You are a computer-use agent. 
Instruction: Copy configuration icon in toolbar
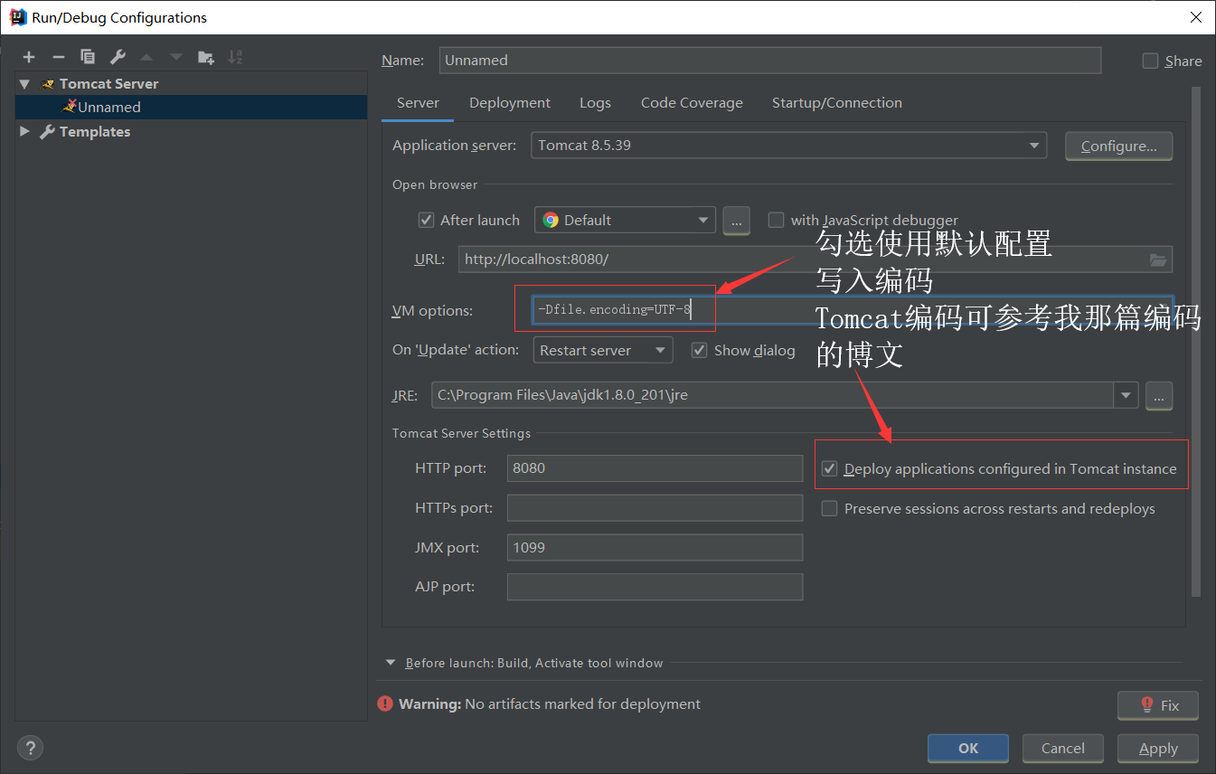[88, 57]
